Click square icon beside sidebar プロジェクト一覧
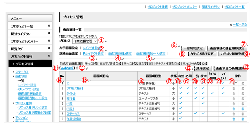This screenshot has width=250, height=126. point(49,26)
